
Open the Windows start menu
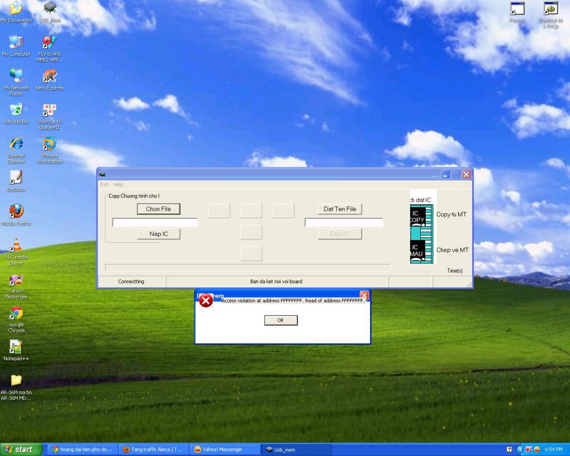pyautogui.click(x=21, y=449)
